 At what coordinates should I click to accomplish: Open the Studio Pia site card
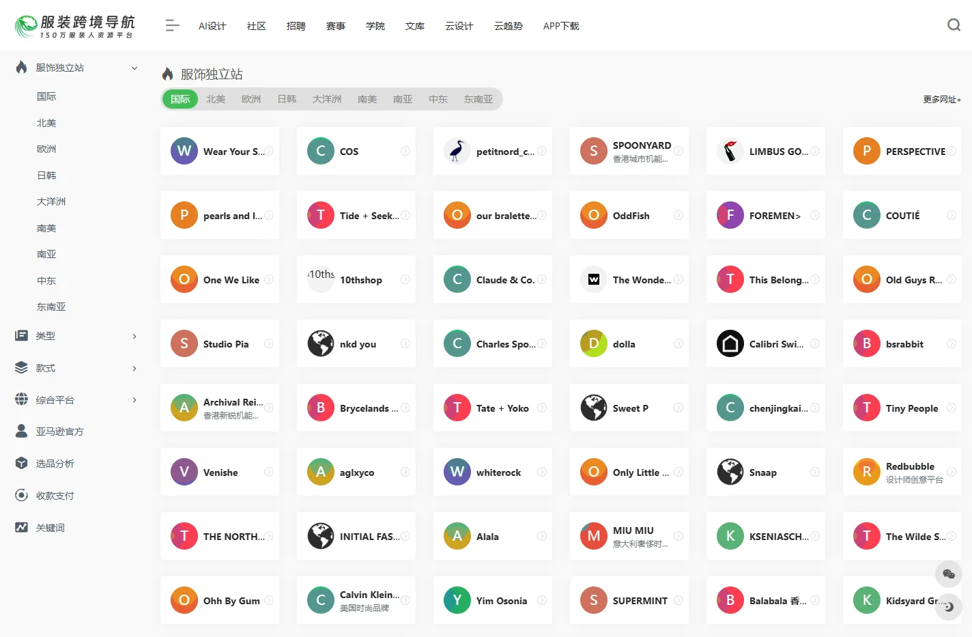click(220, 343)
